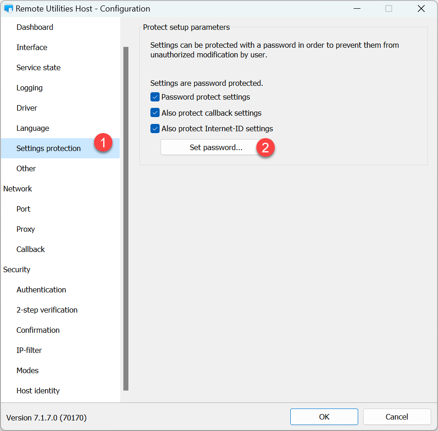Close the Configuration window
This screenshot has height=431, width=438.
click(421, 9)
